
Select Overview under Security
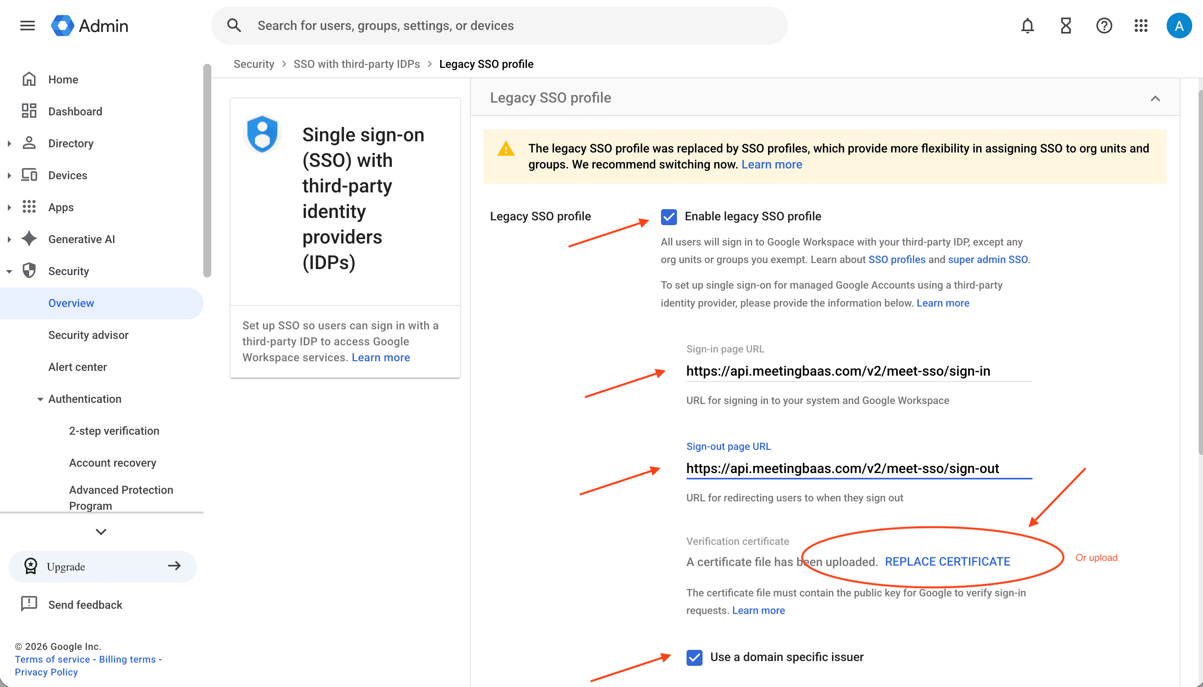coord(101,303)
